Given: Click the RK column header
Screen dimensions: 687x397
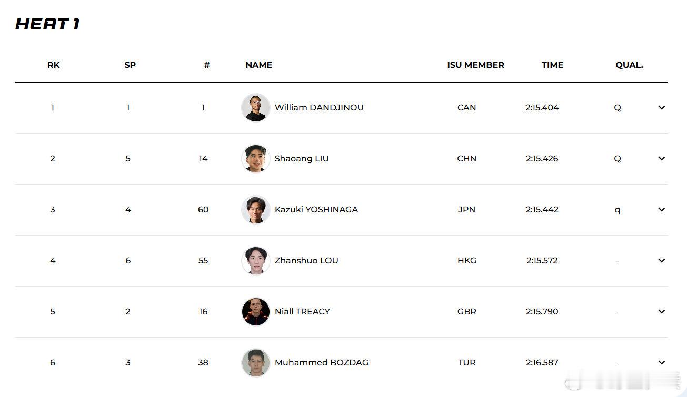Looking at the screenshot, I should (x=53, y=65).
